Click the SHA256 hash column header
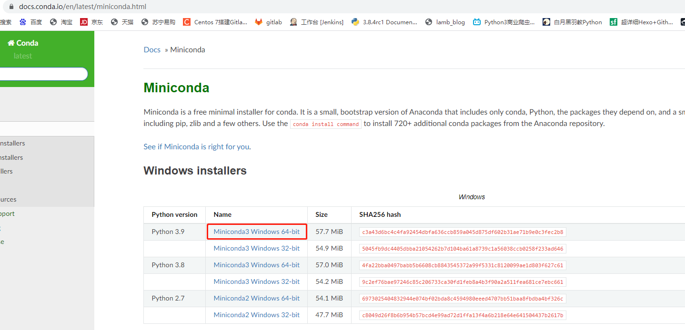The width and height of the screenshot is (685, 330). (x=380, y=214)
